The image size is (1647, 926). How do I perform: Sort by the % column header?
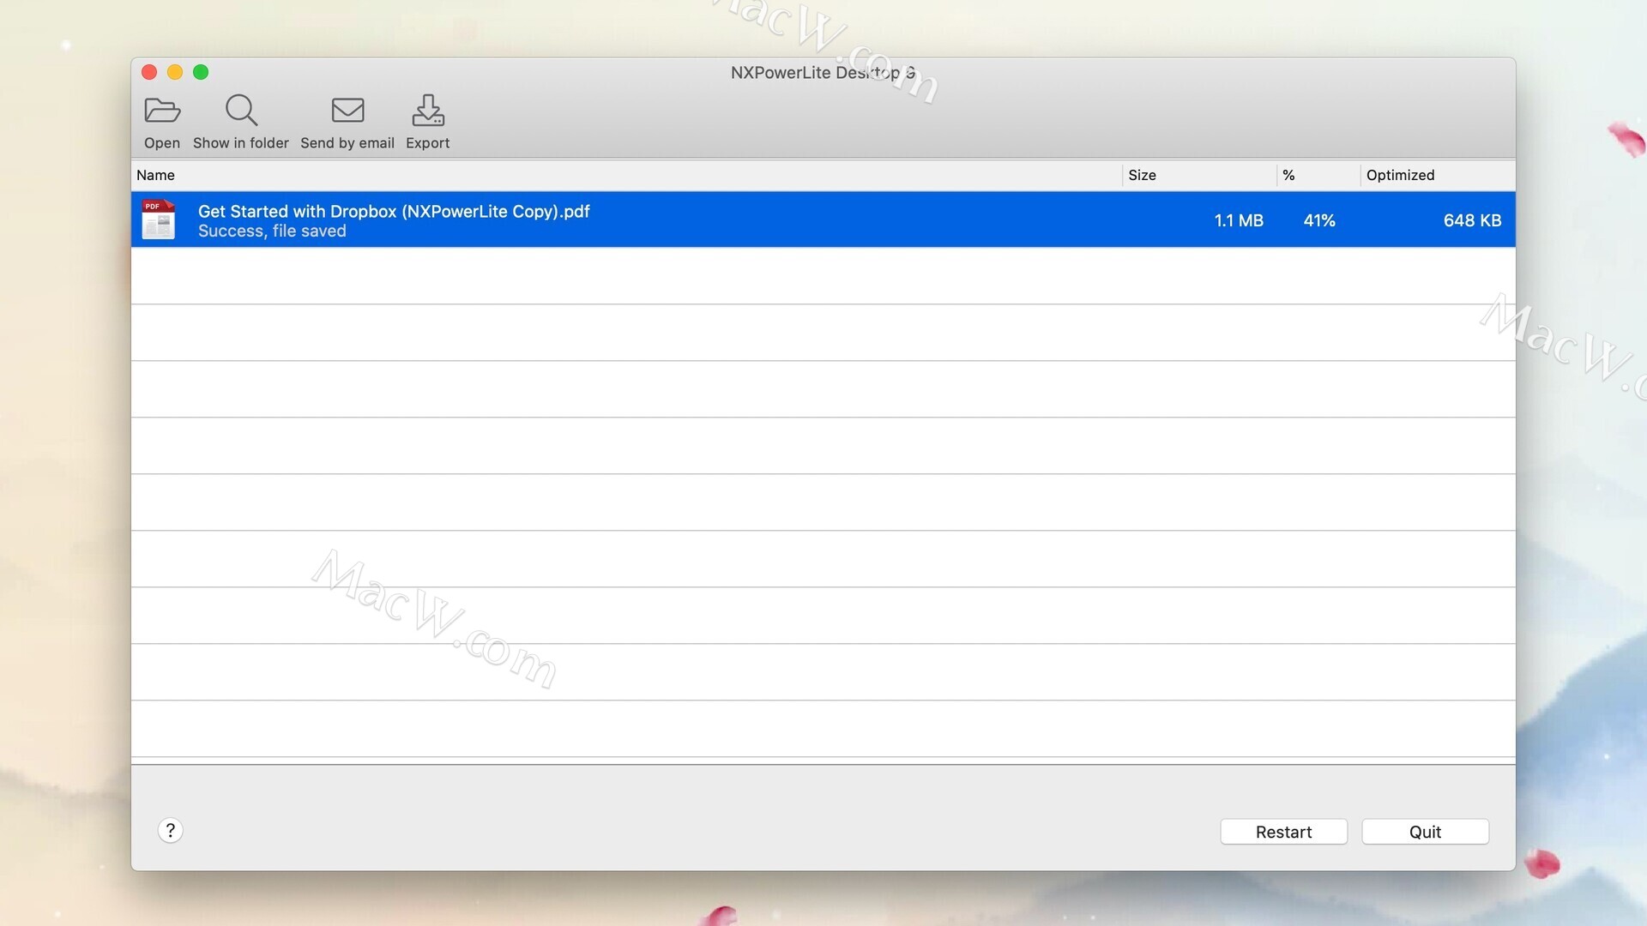tap(1318, 175)
